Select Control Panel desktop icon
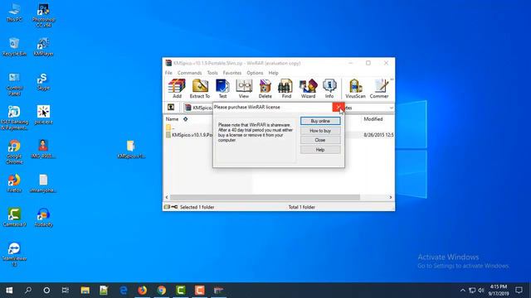This screenshot has width=531, height=298. coord(14,84)
